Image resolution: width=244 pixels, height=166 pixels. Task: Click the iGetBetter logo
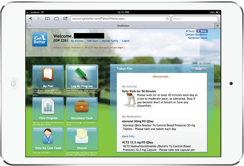point(40,39)
